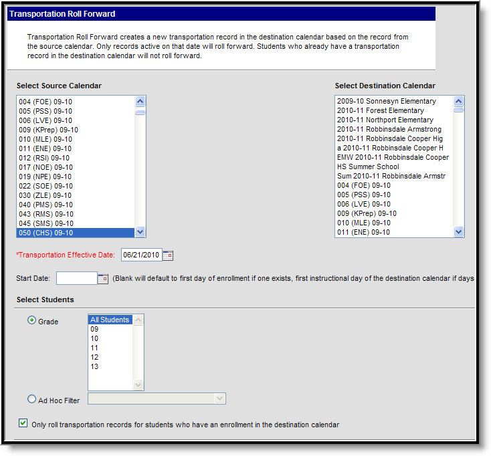This screenshot has height=456, width=491.
Task: Click Destination Calendar list scroll down arrow
Action: 459,232
